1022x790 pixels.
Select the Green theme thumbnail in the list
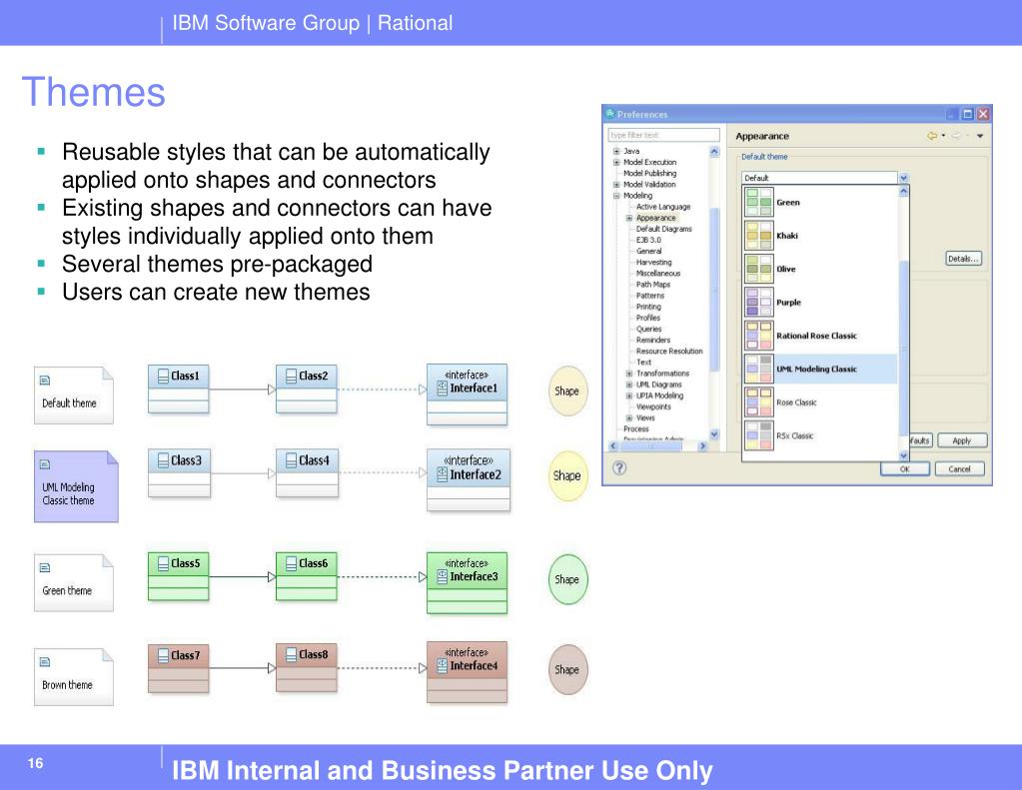coord(758,202)
